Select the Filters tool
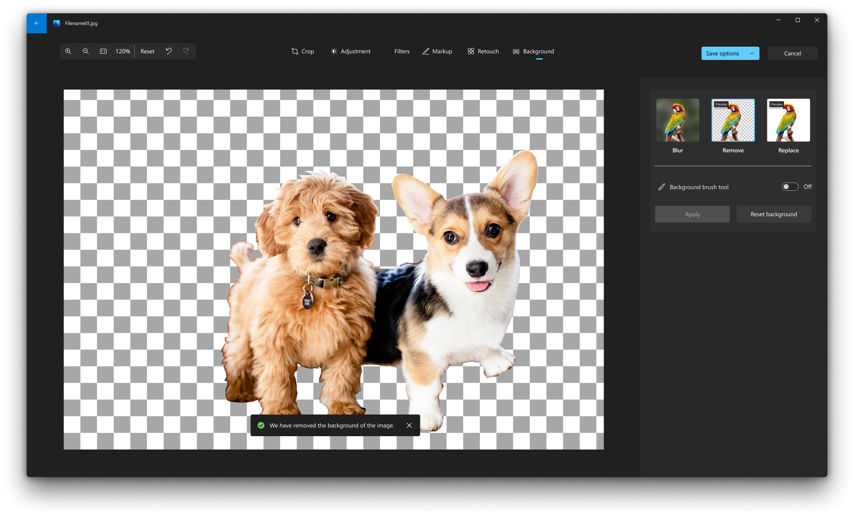 pos(402,51)
